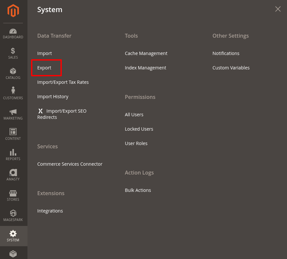
Task: Click the Services section heading
Action: point(47,146)
